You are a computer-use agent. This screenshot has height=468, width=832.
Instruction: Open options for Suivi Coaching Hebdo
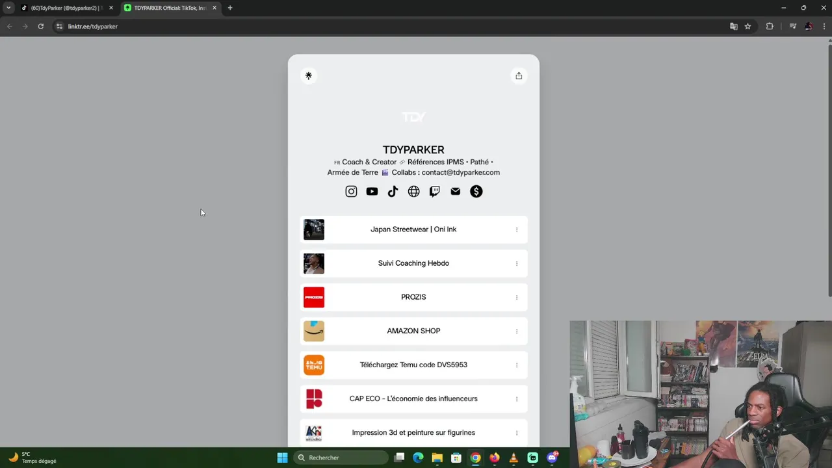click(x=517, y=263)
